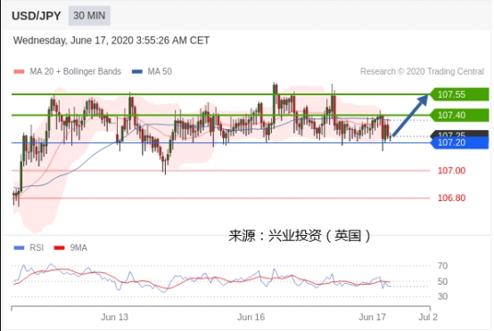Click the date 'Wednesday, June 17, 2020' text

tap(73, 41)
